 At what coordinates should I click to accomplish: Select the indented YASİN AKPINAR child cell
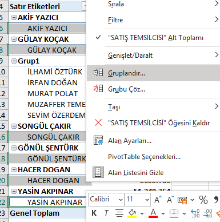(x=47, y=202)
